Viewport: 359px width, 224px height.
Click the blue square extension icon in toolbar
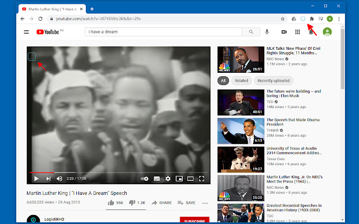(303, 18)
